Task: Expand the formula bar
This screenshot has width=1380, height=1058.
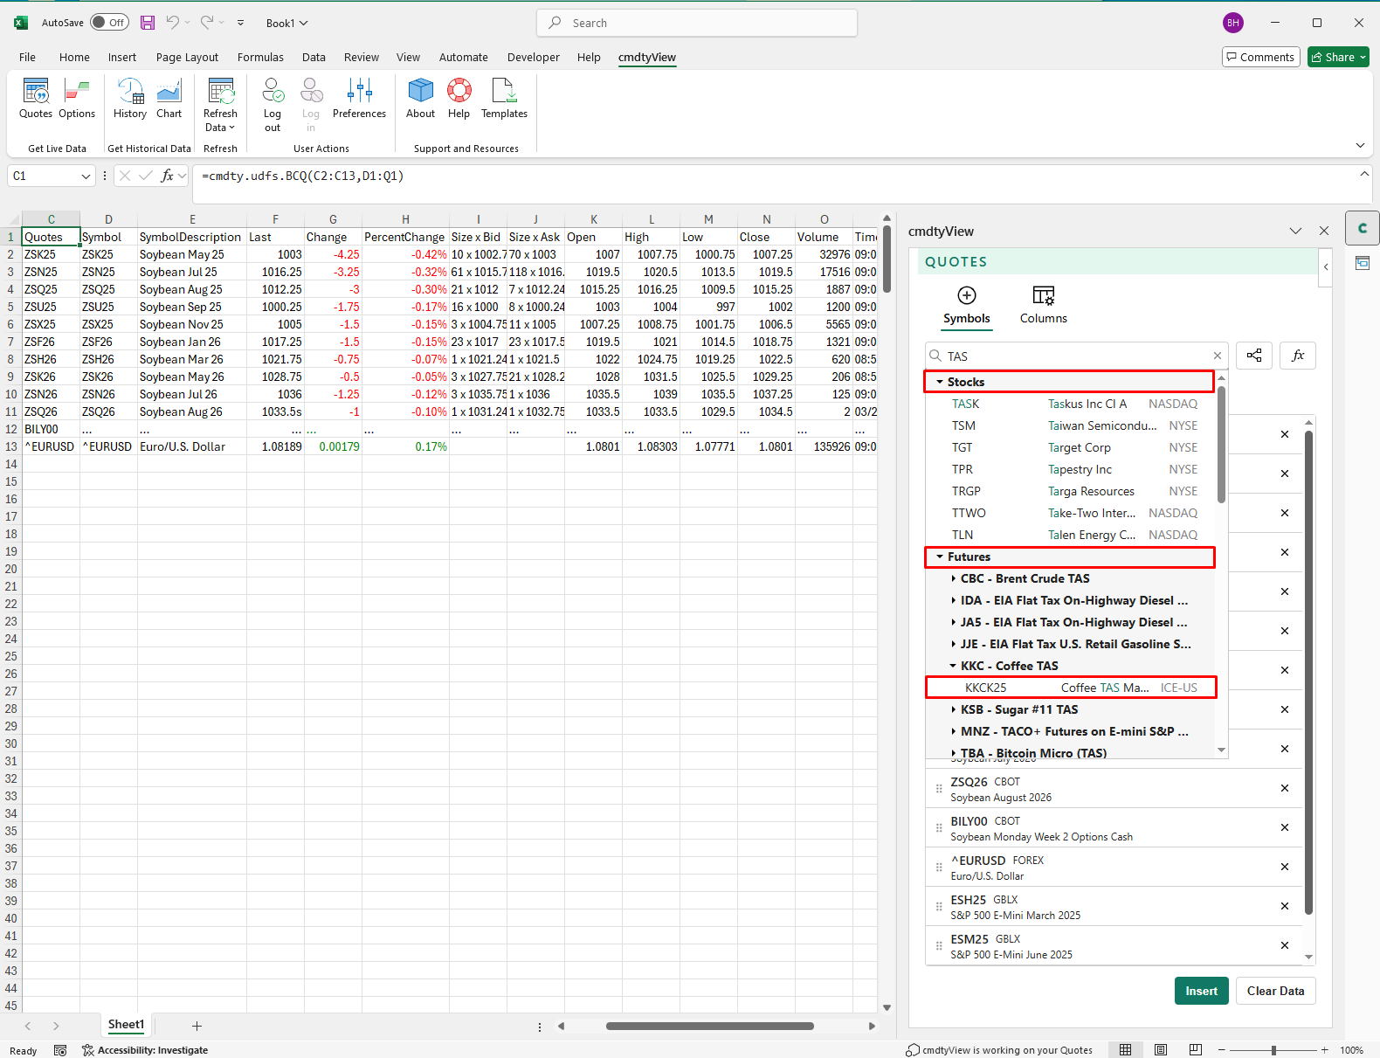Action: click(1364, 174)
